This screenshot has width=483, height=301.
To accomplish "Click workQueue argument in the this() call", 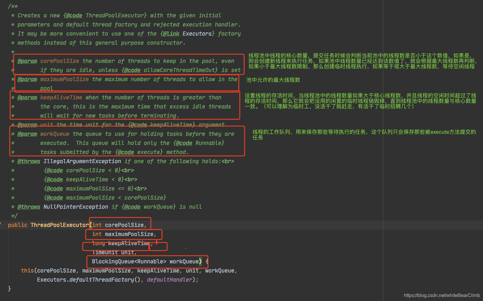I will (220, 270).
